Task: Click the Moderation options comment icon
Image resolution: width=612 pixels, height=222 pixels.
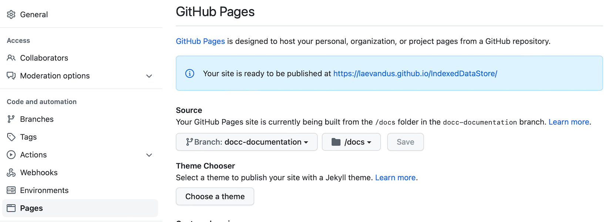Action: [11, 75]
